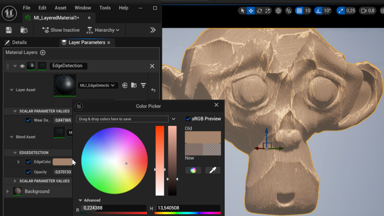Browse to asset in Content Browser
Screen dimensions: 384x216
coord(24,30)
